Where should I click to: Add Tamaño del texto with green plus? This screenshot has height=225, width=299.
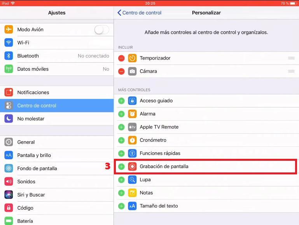click(121, 206)
